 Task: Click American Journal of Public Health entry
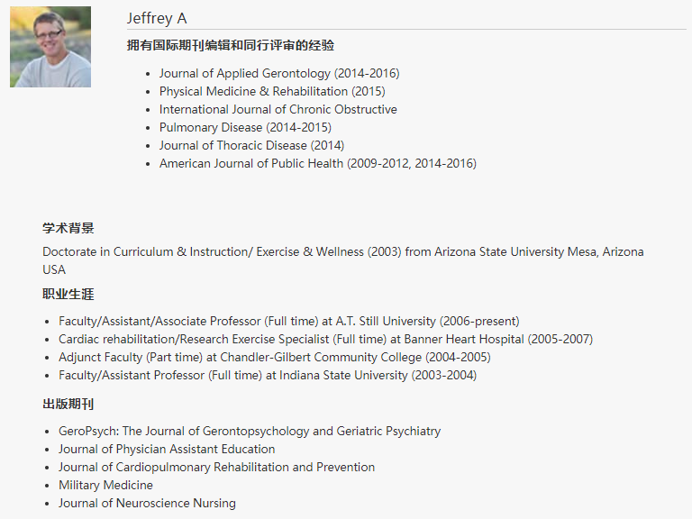point(318,164)
